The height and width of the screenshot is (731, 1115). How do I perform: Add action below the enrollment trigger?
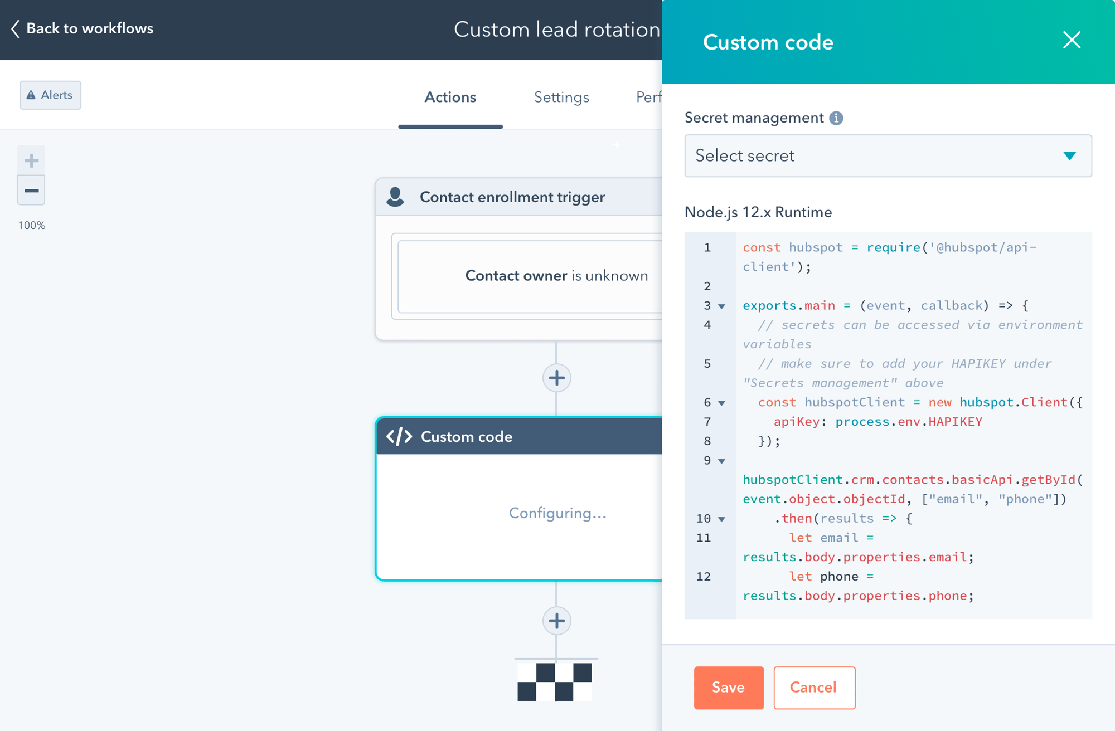[556, 378]
